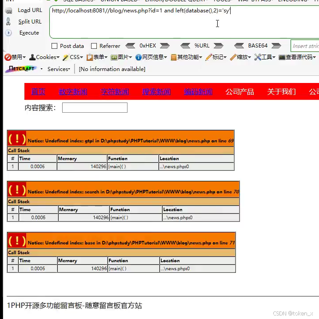319x319 pixels.
Task: Click the left arrow before 0xHEX
Action: tap(130, 46)
